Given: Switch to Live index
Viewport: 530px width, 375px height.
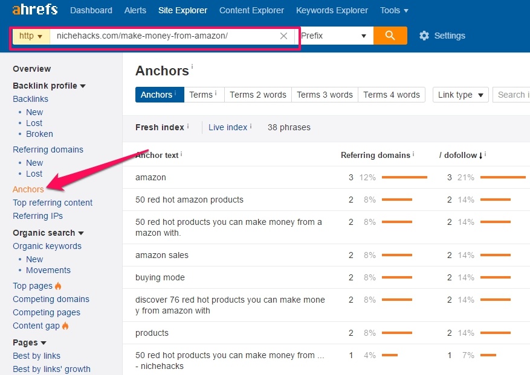Looking at the screenshot, I should click(x=228, y=127).
